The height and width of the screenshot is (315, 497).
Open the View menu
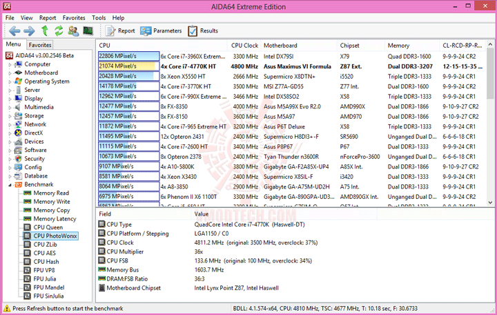[x=27, y=18]
